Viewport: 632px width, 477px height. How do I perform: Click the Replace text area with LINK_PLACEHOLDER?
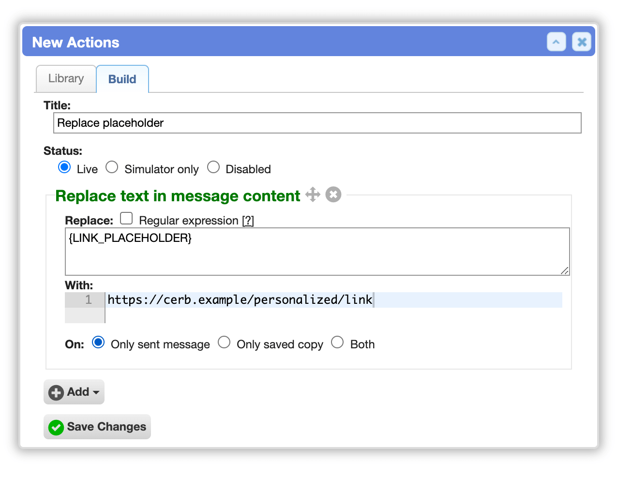(317, 252)
